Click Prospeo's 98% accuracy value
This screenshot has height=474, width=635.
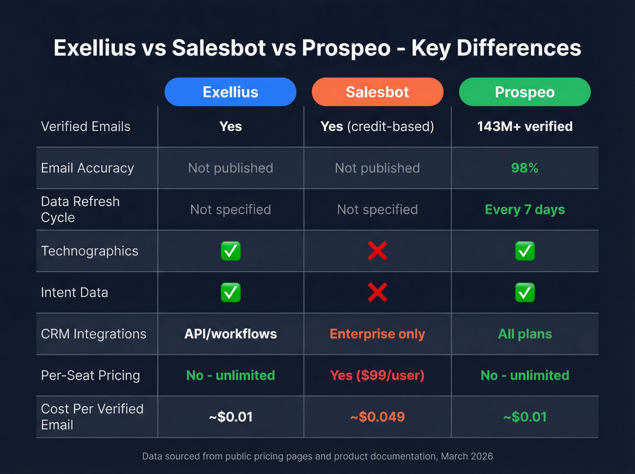525,168
